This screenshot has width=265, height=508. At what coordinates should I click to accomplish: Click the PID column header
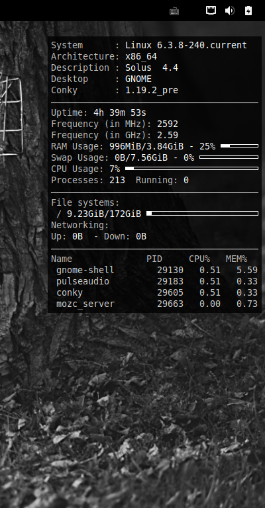[154, 259]
